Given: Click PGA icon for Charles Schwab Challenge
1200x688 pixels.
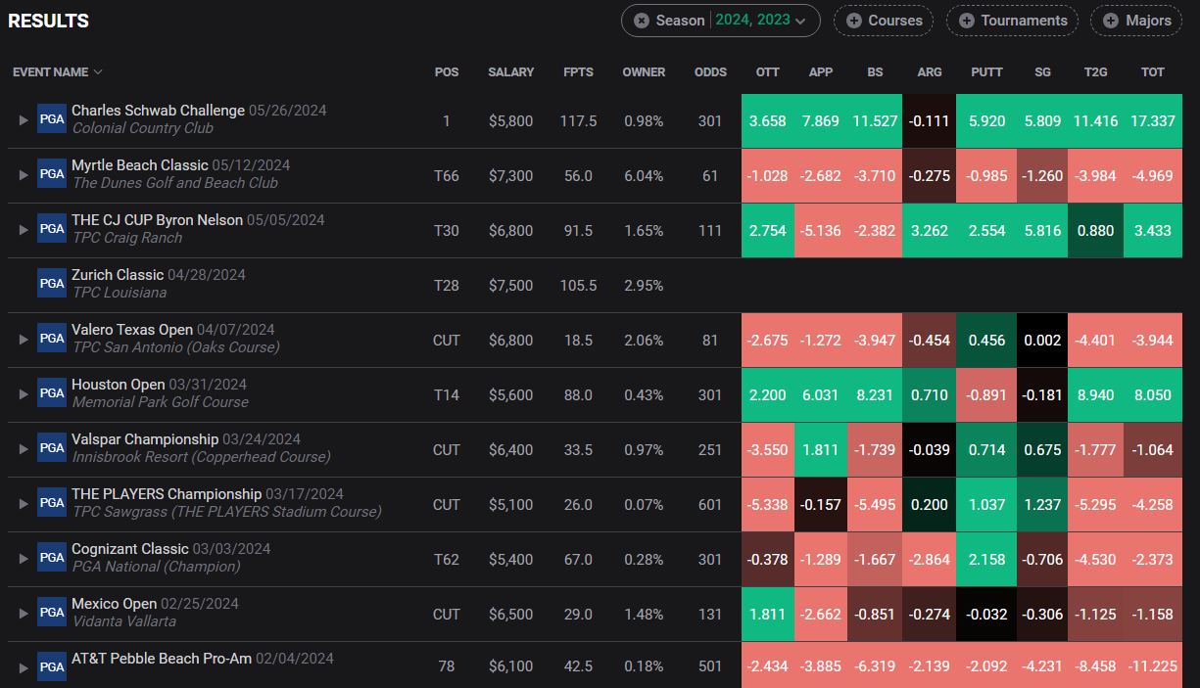Looking at the screenshot, I should click(x=51, y=119).
